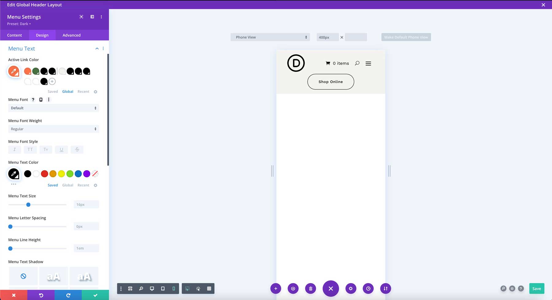
Task: Click the Shop Online button in preview
Action: (x=331, y=82)
